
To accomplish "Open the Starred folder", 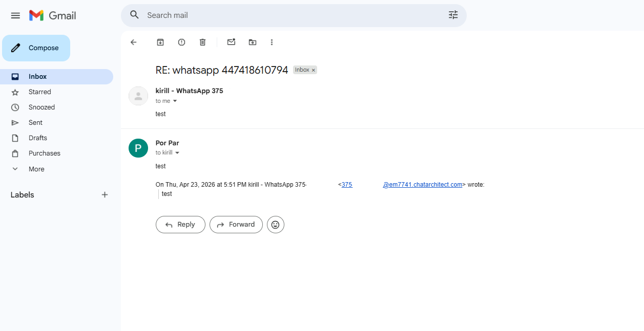I will 40,92.
